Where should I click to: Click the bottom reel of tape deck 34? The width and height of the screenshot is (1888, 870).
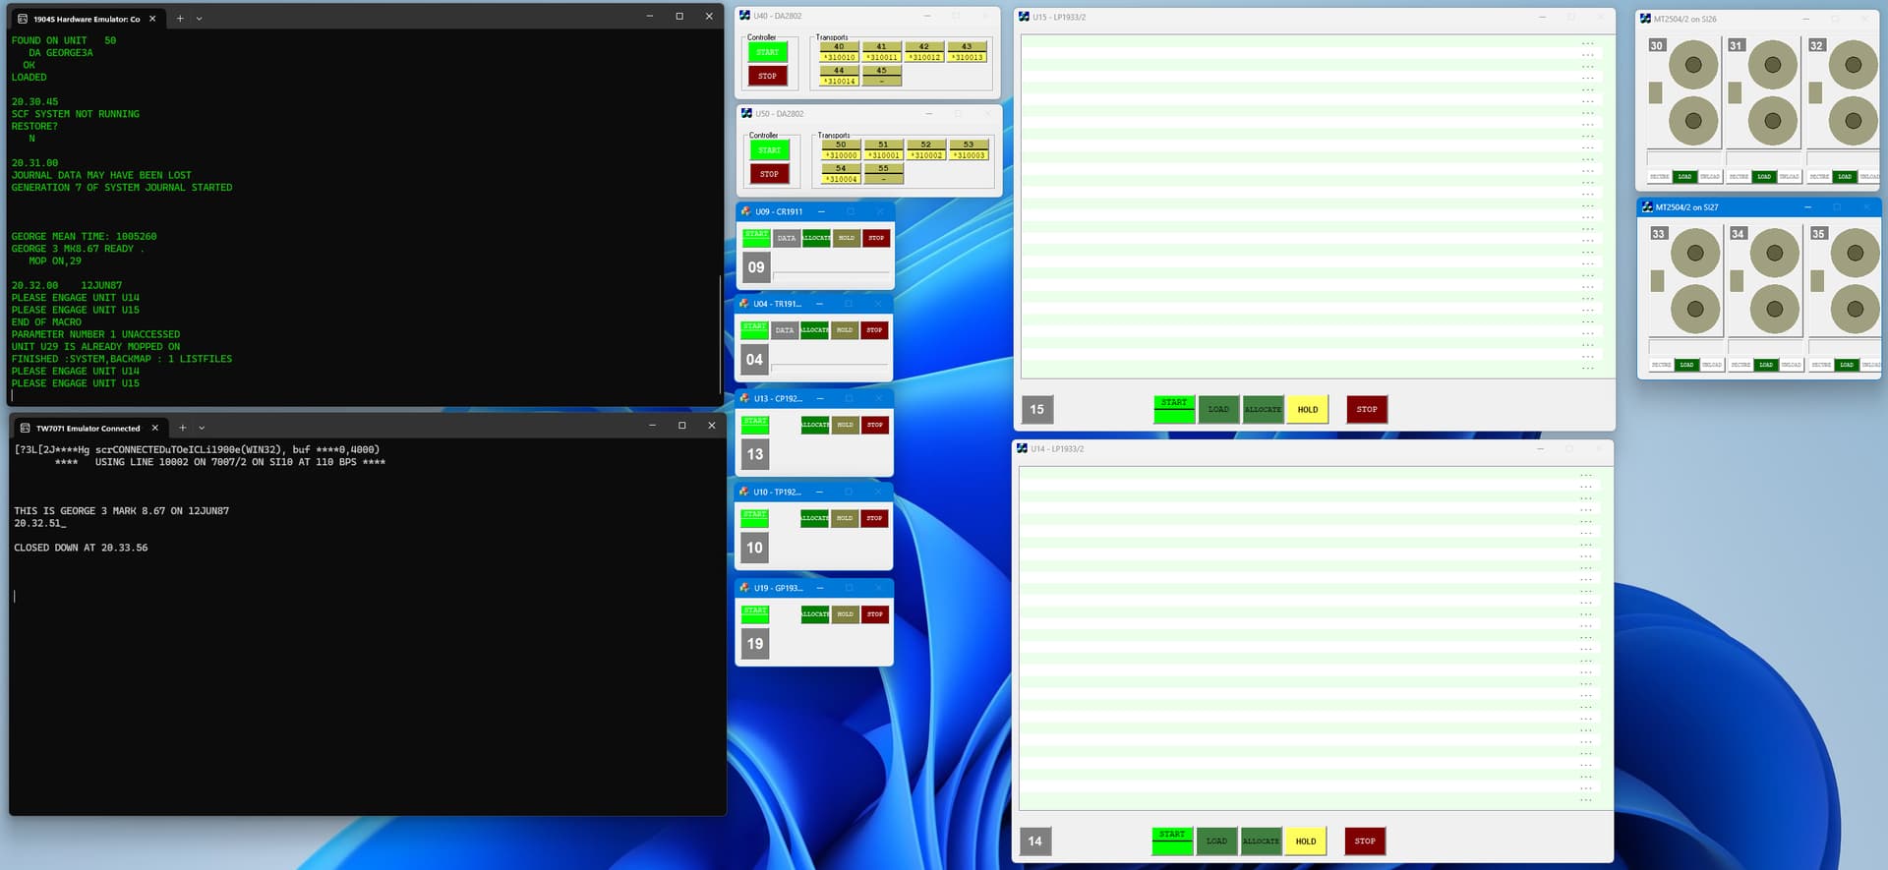click(1774, 309)
